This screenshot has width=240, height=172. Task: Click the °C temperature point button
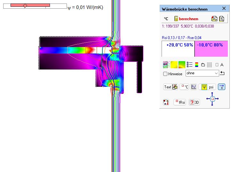coord(184,87)
